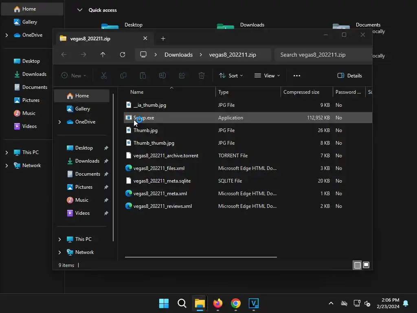
Task: Add a new tab with plus button
Action: coord(163,39)
